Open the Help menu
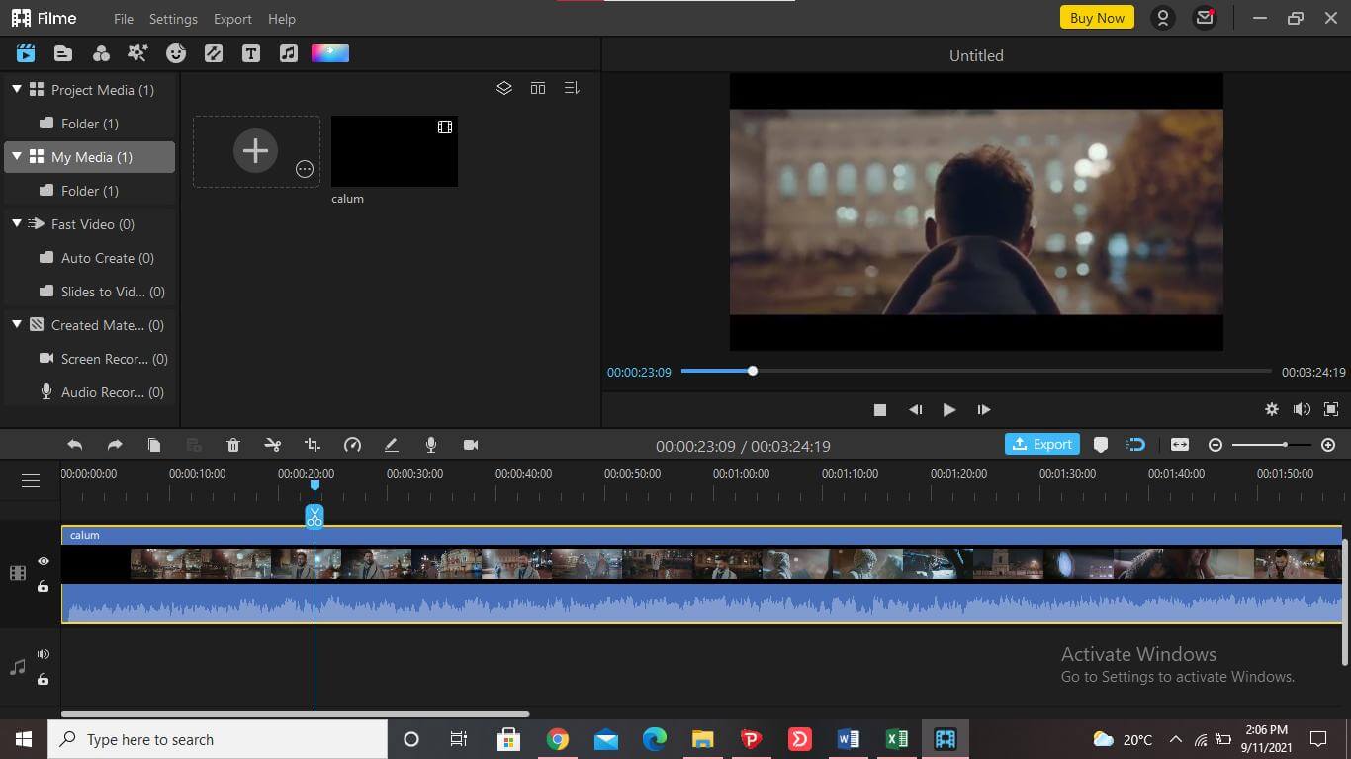 282,19
